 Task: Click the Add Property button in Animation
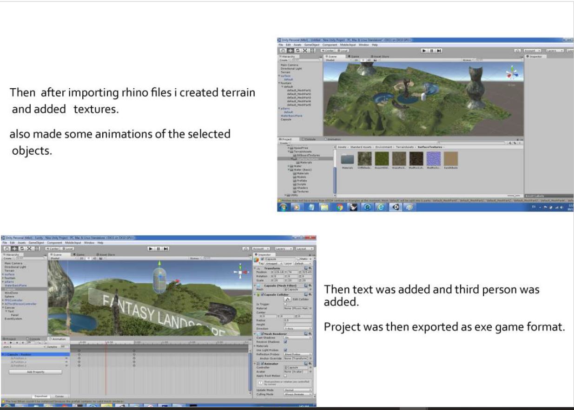(x=35, y=371)
